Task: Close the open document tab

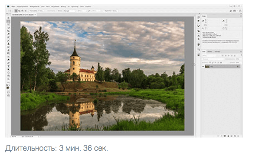Action: pos(35,15)
